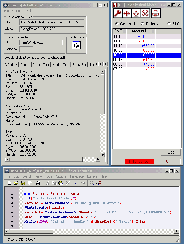
Task: Click Save floppy icon in SciTE toolbar
Action: click(23, 183)
